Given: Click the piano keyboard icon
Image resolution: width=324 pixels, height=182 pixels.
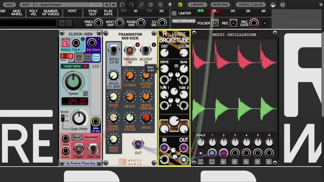Looking at the screenshot, I should click(x=273, y=5).
